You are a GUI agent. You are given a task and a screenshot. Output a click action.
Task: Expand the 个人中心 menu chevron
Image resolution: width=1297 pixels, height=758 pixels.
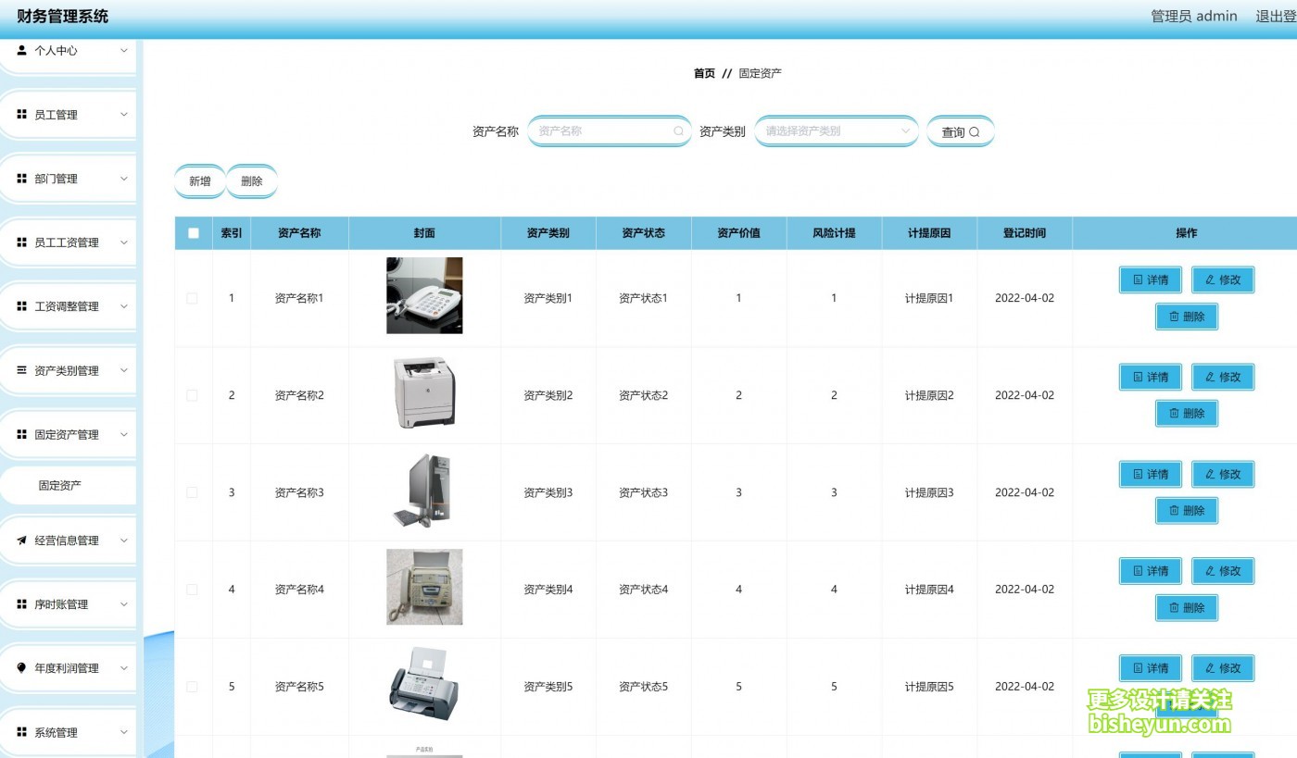(124, 51)
